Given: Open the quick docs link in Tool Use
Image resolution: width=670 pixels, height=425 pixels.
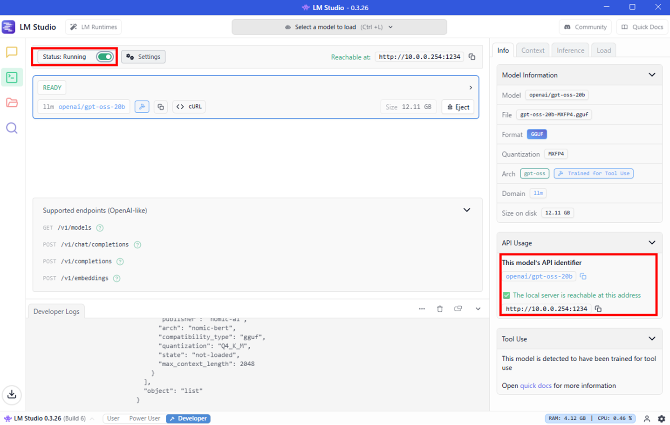Looking at the screenshot, I should tap(535, 385).
